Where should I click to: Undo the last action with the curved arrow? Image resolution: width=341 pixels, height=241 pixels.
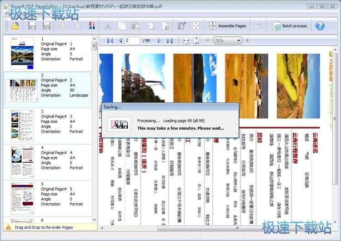pos(259,26)
